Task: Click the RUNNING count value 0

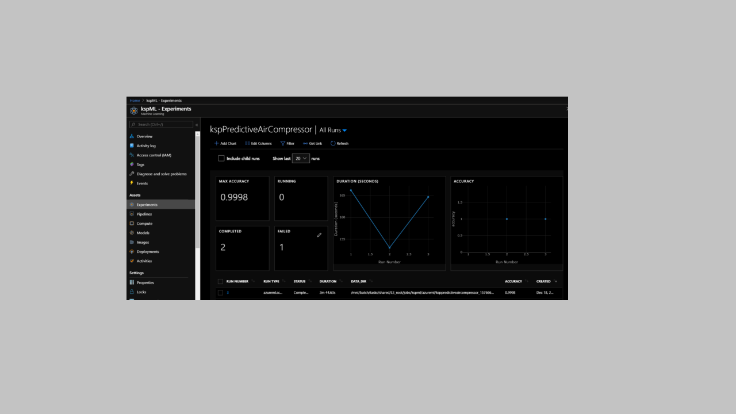Action: [282, 197]
